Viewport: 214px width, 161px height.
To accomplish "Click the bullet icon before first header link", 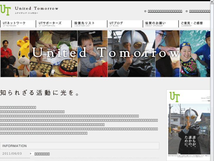I will coord(145,11).
